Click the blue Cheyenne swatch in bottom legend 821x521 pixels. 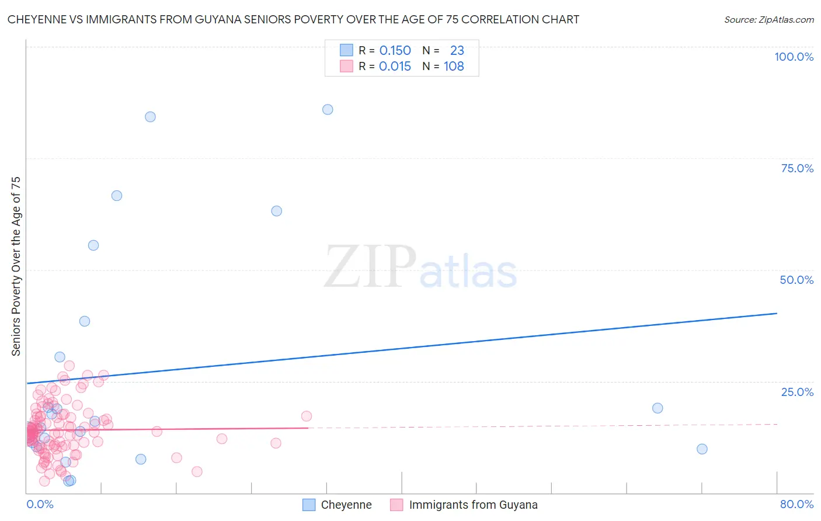pos(309,505)
